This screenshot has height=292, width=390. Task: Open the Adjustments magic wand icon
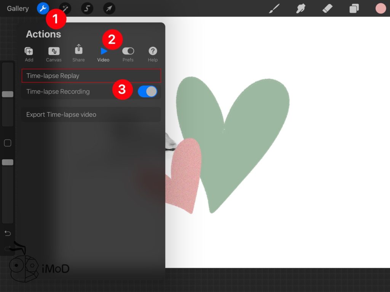click(65, 8)
